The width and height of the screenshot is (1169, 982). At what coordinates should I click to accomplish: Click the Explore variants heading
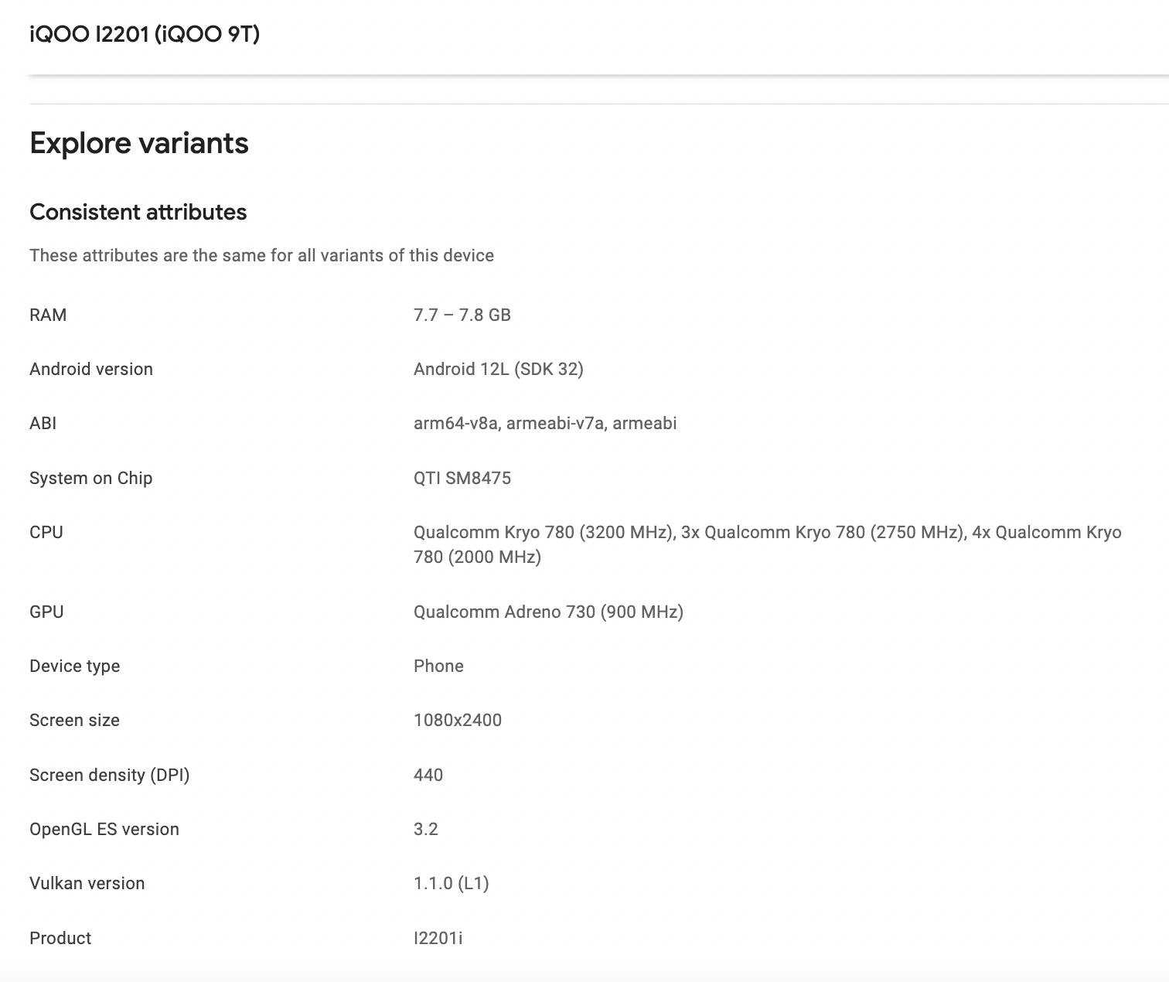click(x=139, y=143)
